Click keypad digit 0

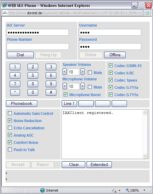33,92
